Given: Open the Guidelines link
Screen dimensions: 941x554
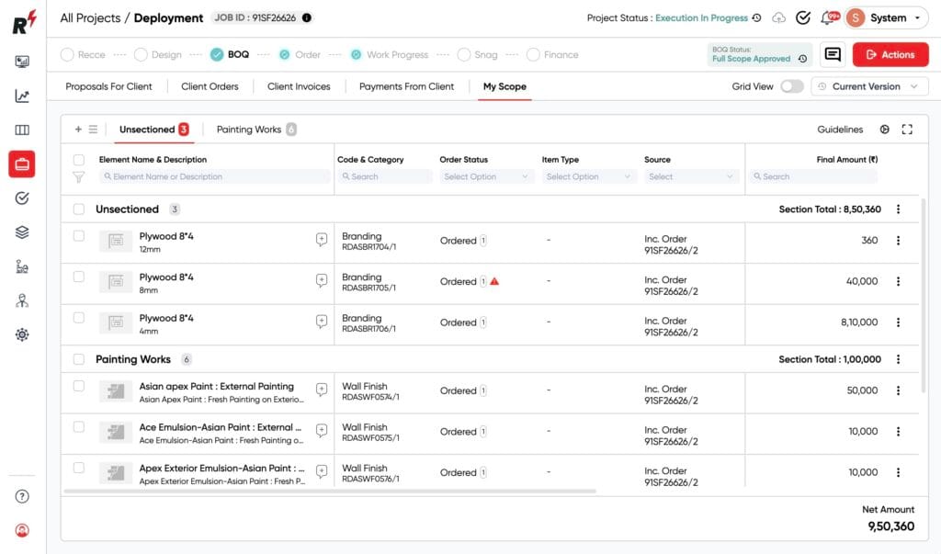Looking at the screenshot, I should (x=839, y=129).
